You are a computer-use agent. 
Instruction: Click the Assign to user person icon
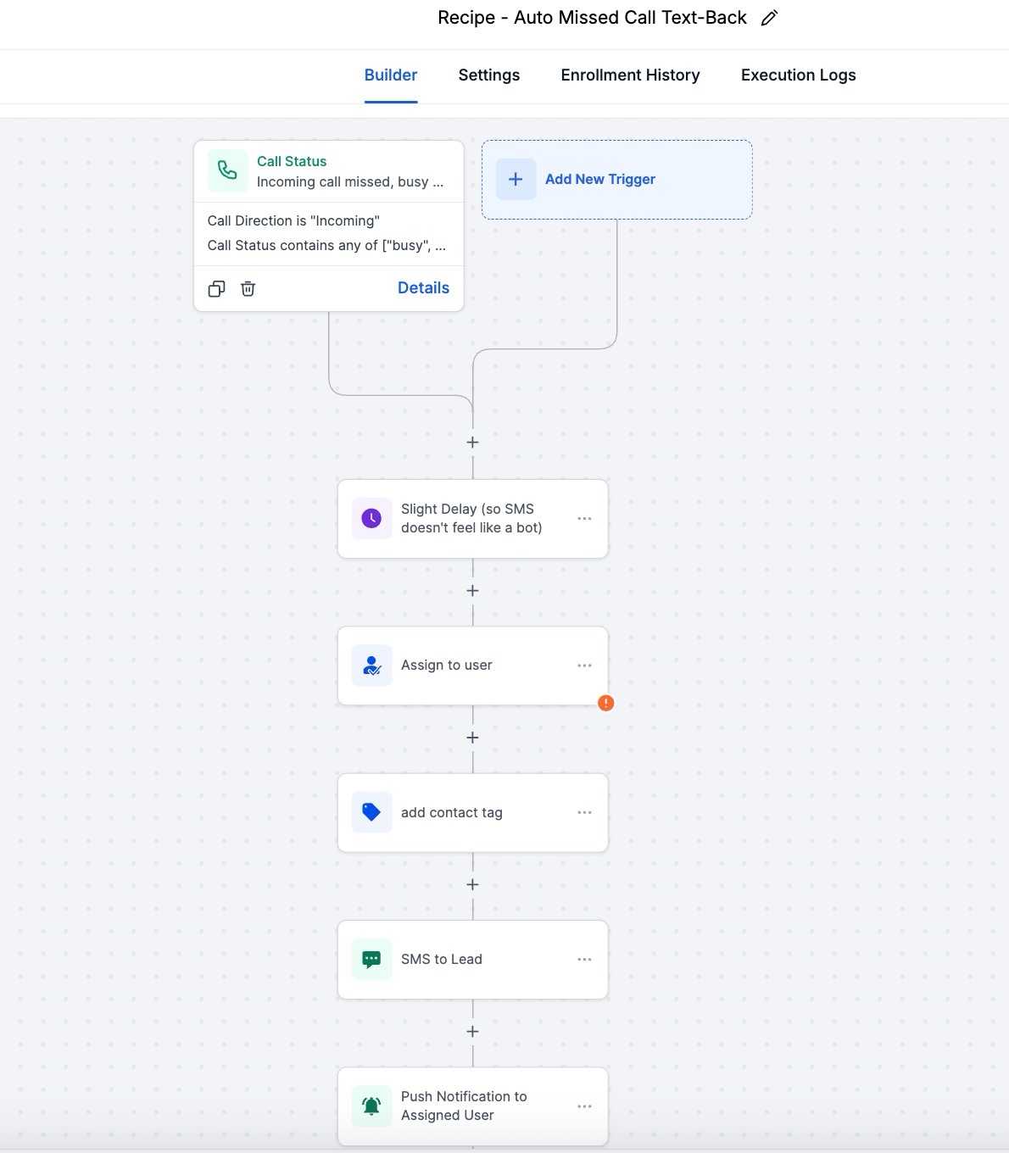coord(371,666)
